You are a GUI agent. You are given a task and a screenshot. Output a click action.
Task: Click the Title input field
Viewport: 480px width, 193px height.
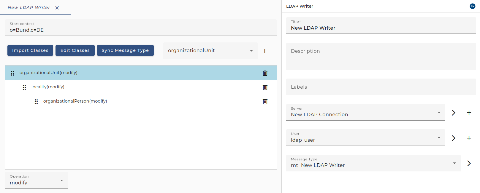[x=381, y=25]
